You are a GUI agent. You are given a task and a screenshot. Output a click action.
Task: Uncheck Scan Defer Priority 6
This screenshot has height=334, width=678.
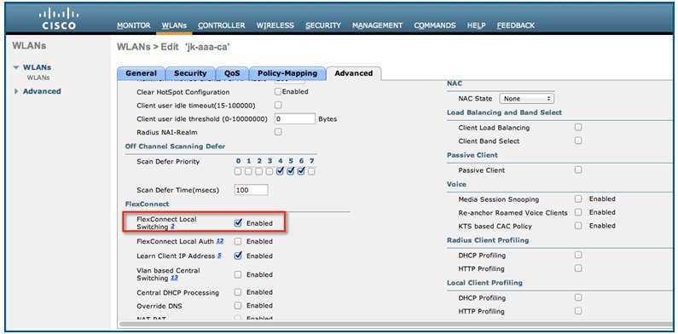tap(301, 171)
